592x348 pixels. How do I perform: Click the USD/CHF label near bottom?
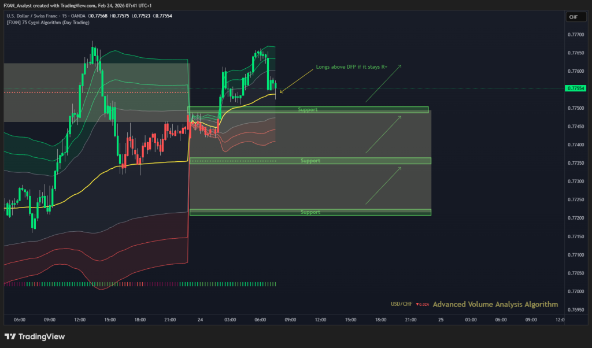coord(401,305)
